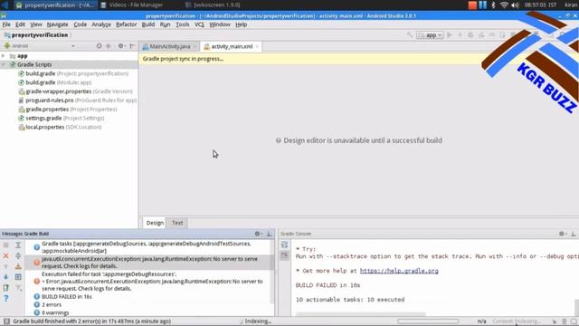Click the red X close icon in Messages toolbar

point(6,255)
